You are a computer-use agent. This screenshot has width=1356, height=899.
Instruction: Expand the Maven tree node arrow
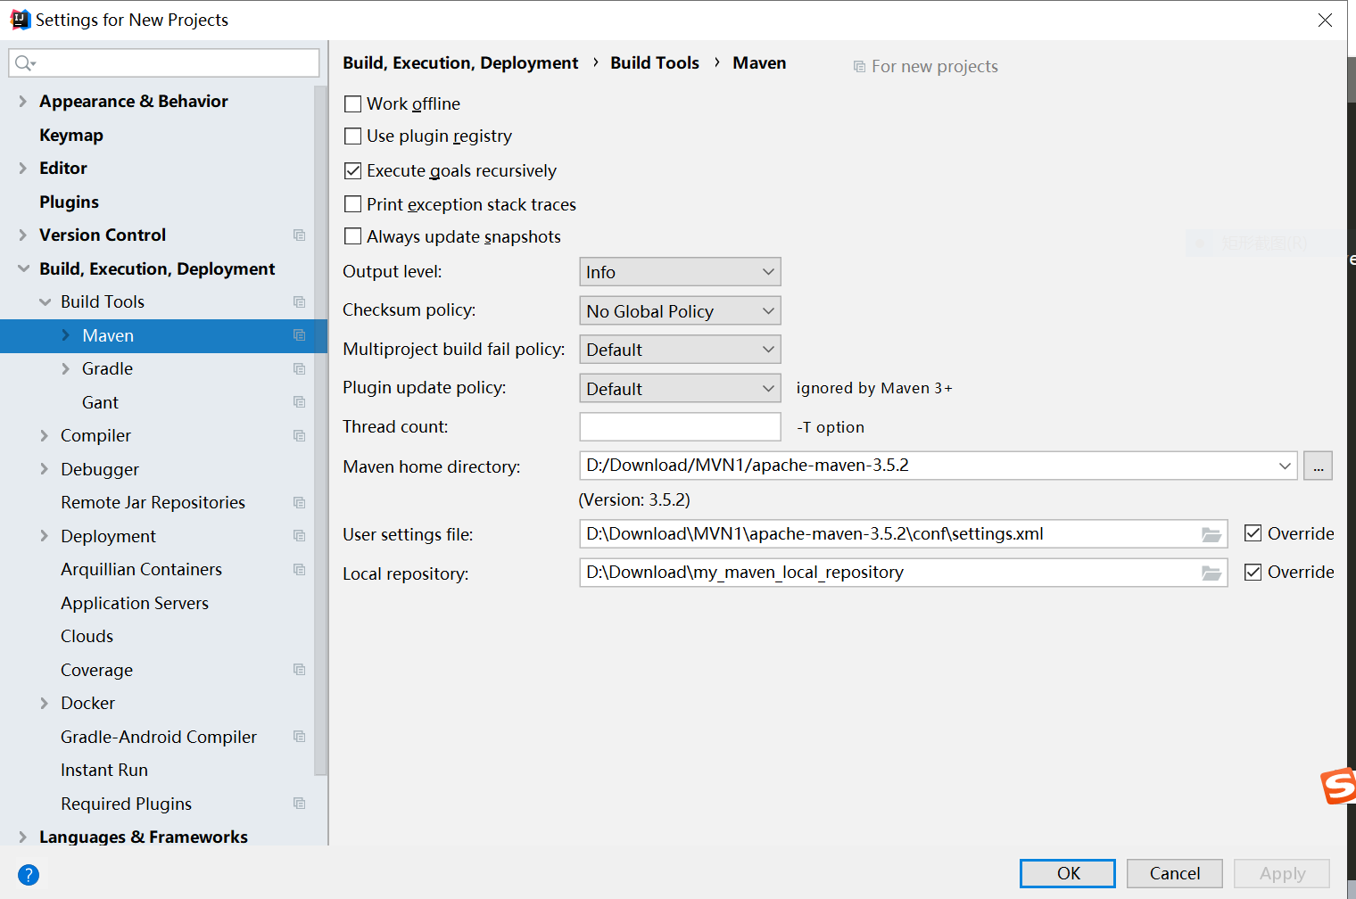(65, 335)
